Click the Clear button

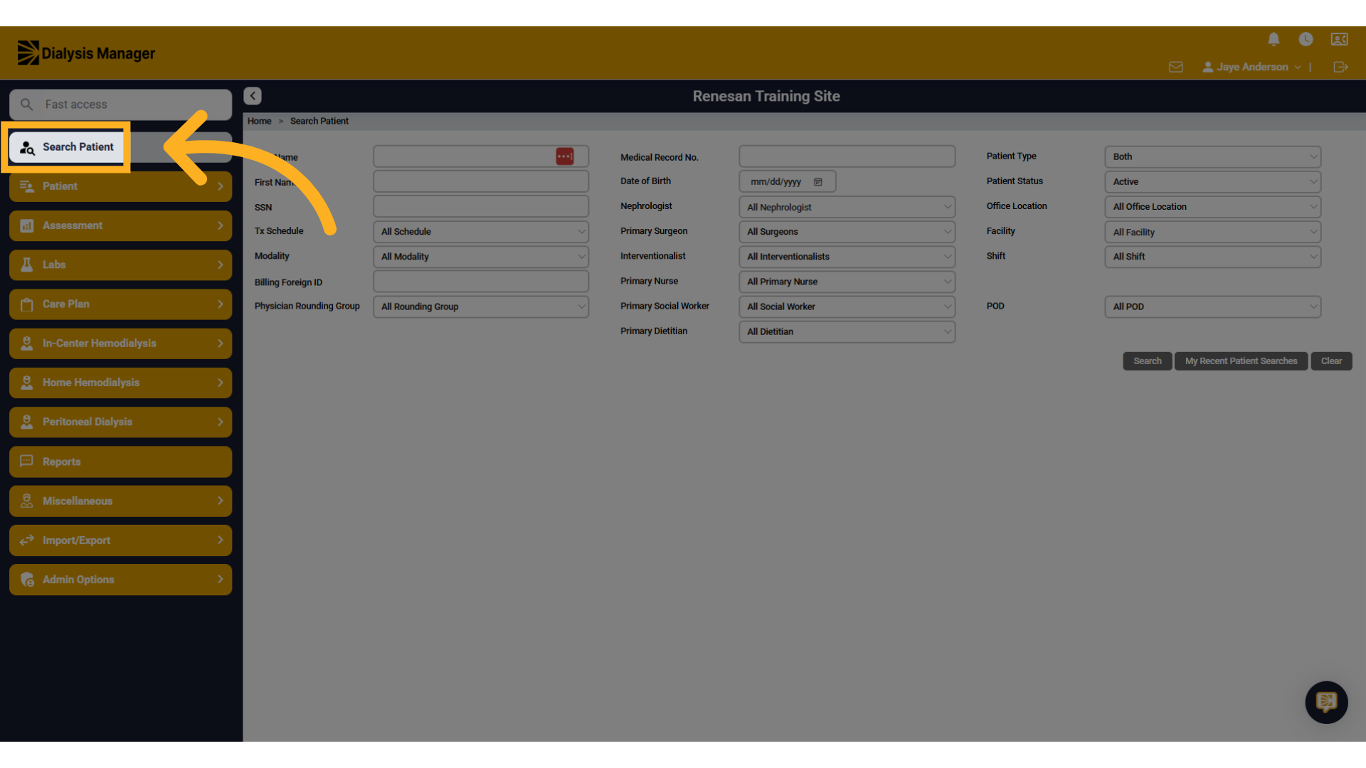click(x=1331, y=361)
